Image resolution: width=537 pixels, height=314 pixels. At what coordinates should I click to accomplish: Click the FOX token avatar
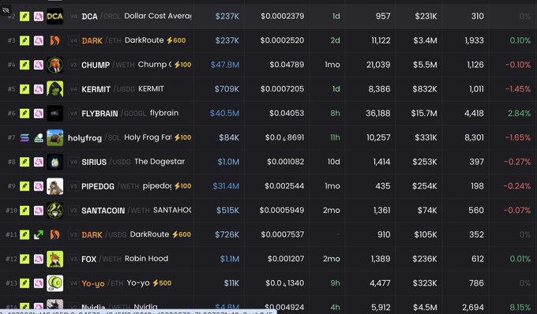[54, 259]
